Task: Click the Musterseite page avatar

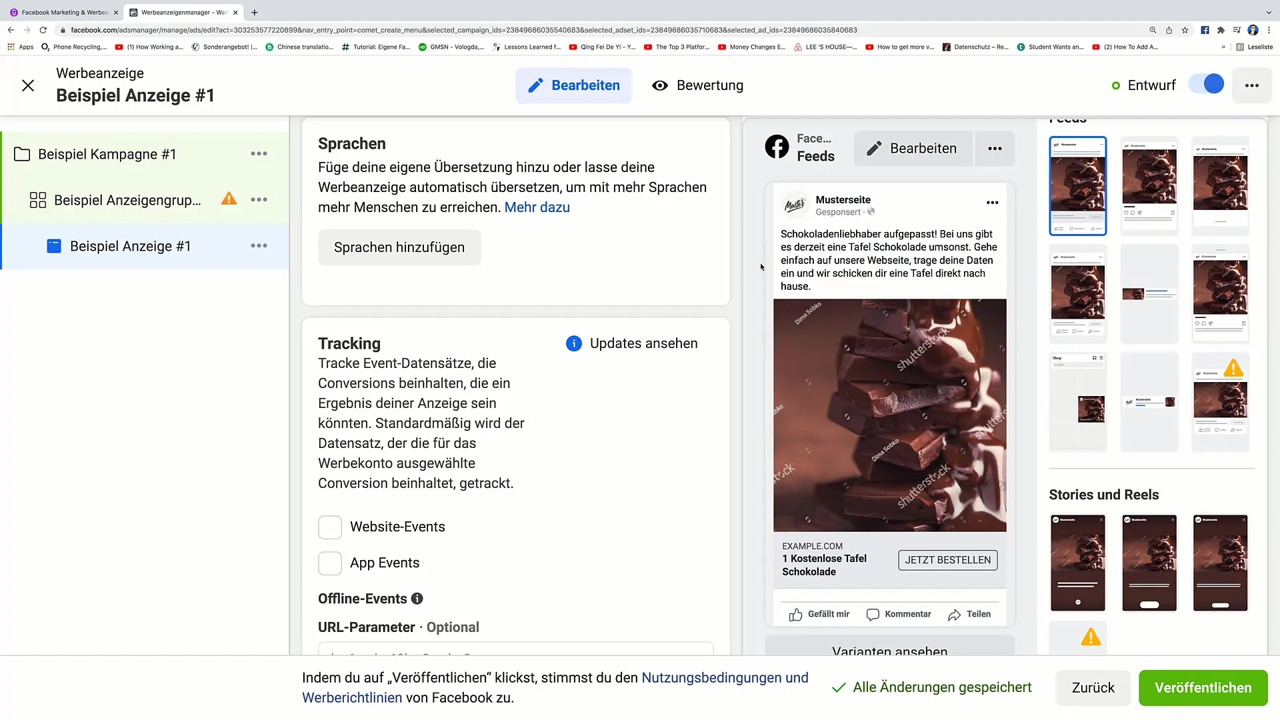Action: 795,205
